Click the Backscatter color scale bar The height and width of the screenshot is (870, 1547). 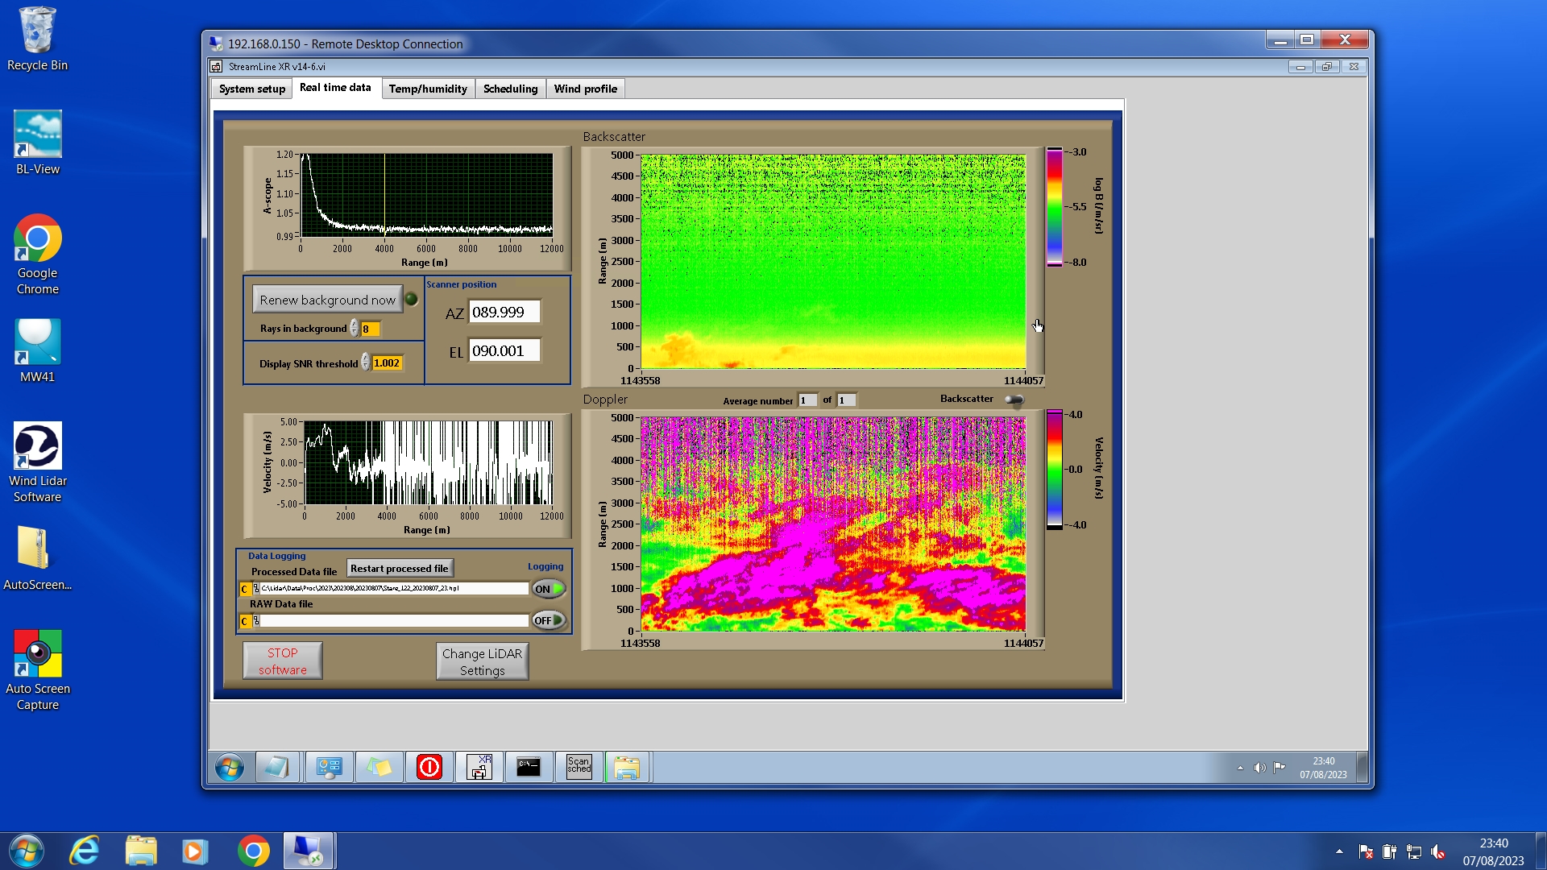(x=1054, y=207)
